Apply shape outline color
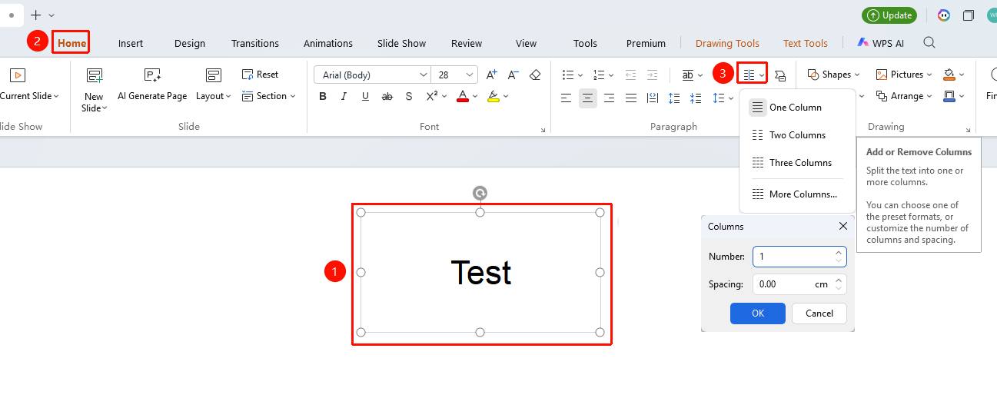Viewport: 997px width, 408px height. (949, 96)
